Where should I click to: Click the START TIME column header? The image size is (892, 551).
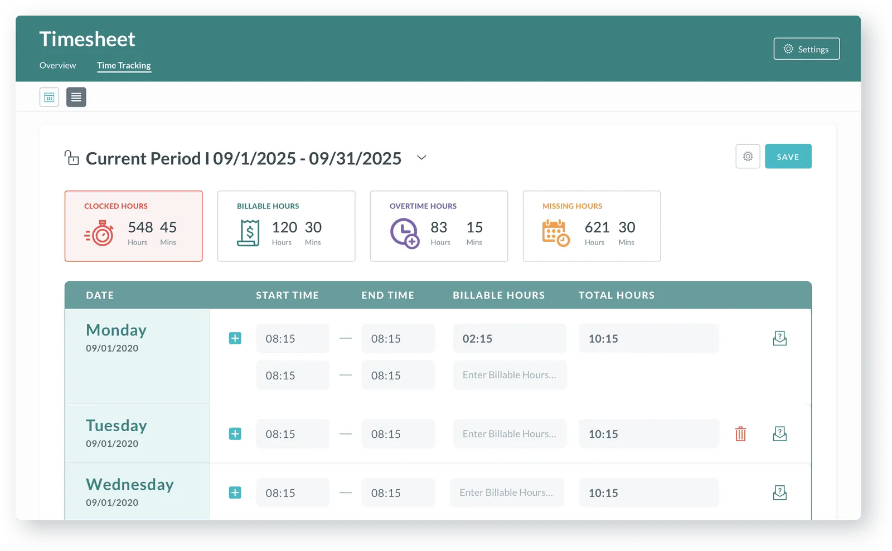point(287,295)
